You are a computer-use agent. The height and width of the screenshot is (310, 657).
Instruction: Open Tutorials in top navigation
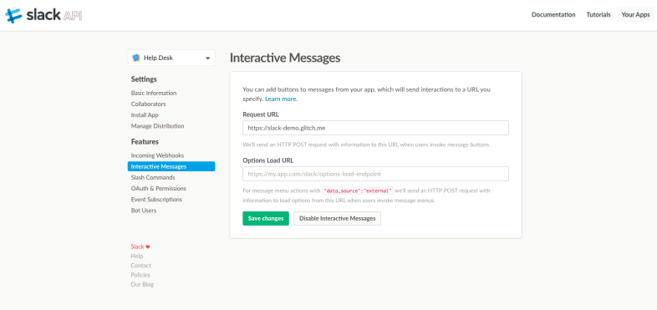tap(598, 15)
